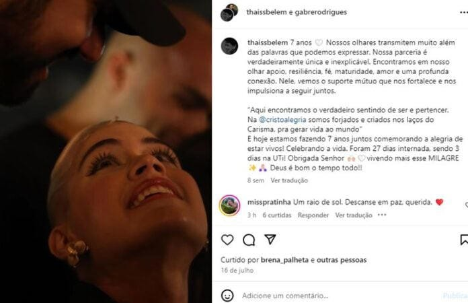468x303 pixels.
Task: Follow the @cristoalegria mention
Action: 282,120
